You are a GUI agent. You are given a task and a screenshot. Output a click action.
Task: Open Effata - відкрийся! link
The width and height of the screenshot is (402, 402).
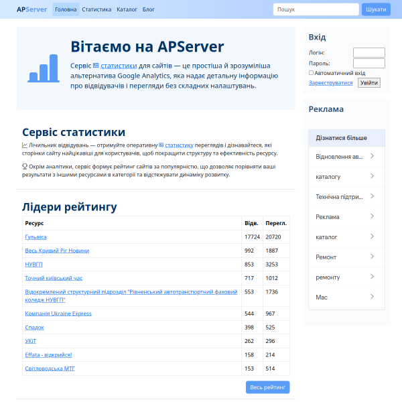click(48, 355)
